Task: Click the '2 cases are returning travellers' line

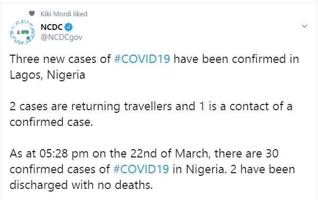Action: (x=91, y=107)
